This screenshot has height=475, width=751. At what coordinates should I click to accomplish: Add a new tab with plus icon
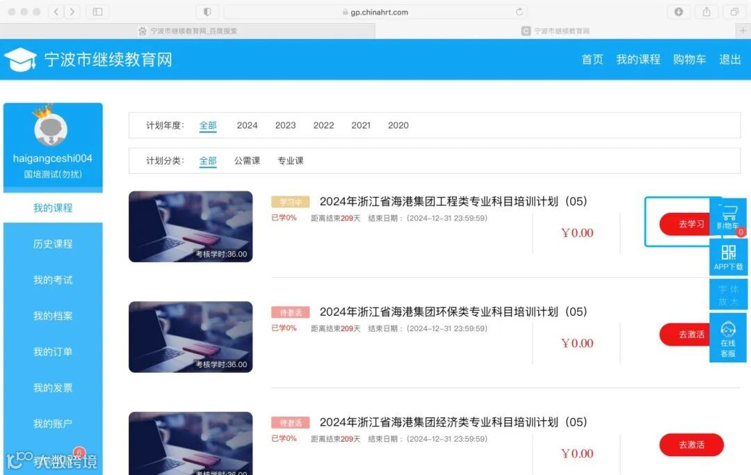(743, 31)
